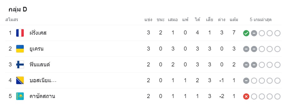Open the ฟินแลนด์ team link
289x112 pixels.
click(x=40, y=65)
